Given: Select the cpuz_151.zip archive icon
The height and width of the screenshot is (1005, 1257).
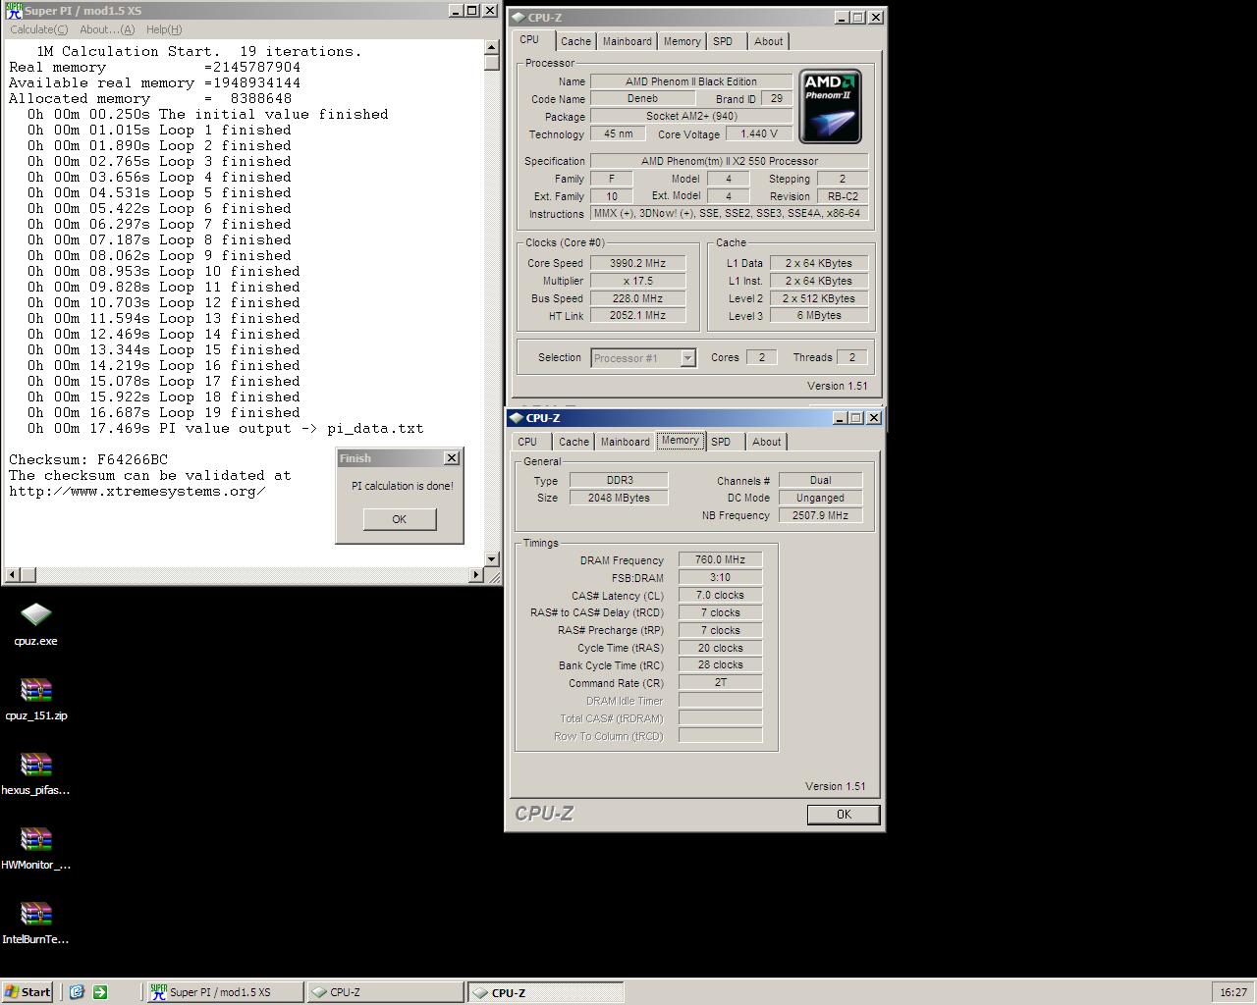Looking at the screenshot, I should click(x=36, y=690).
